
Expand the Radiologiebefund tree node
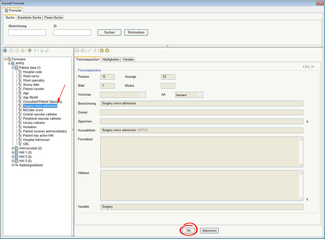tap(13, 165)
